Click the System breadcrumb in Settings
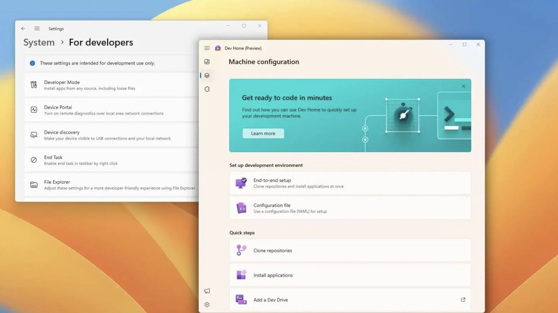The height and width of the screenshot is (313, 558). click(39, 43)
